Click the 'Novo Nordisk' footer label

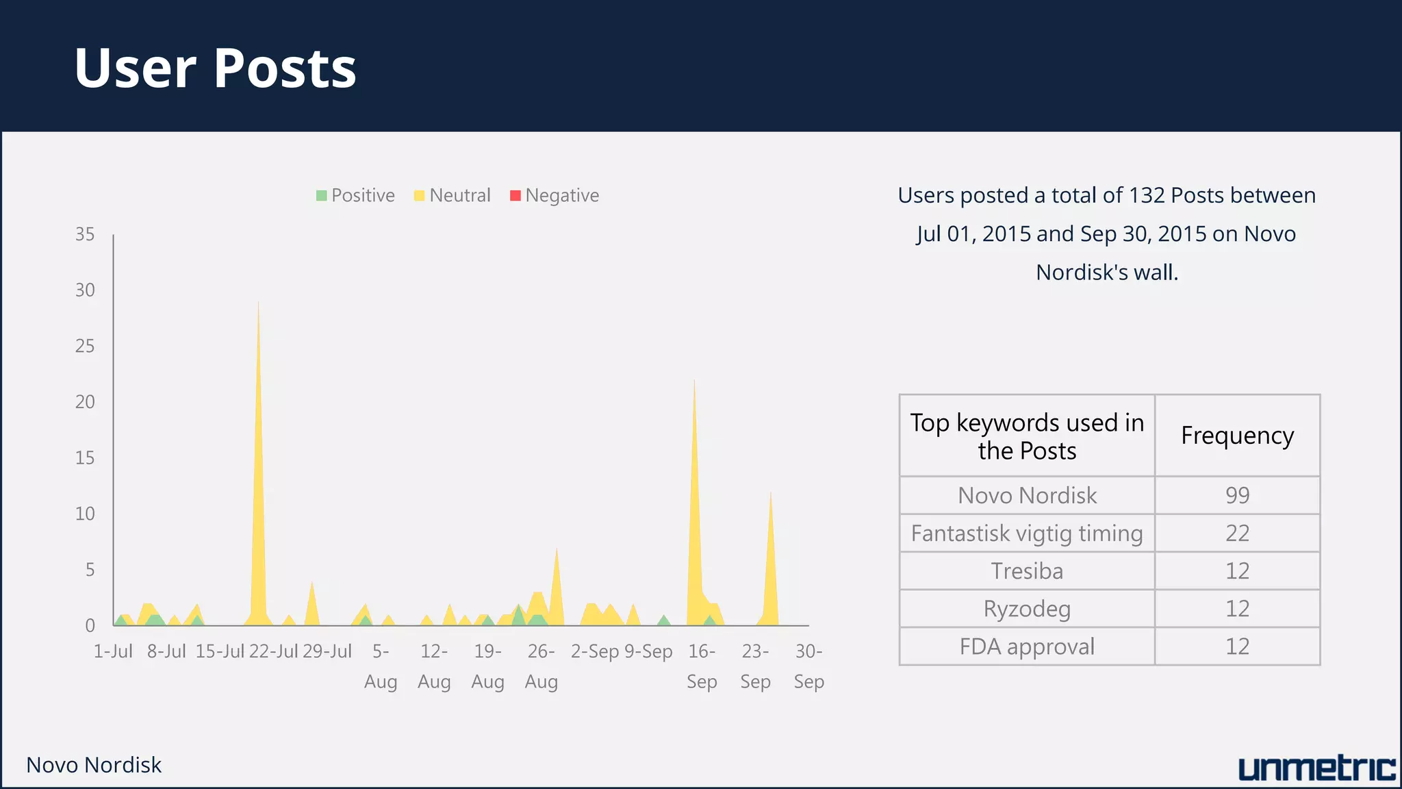pos(94,765)
